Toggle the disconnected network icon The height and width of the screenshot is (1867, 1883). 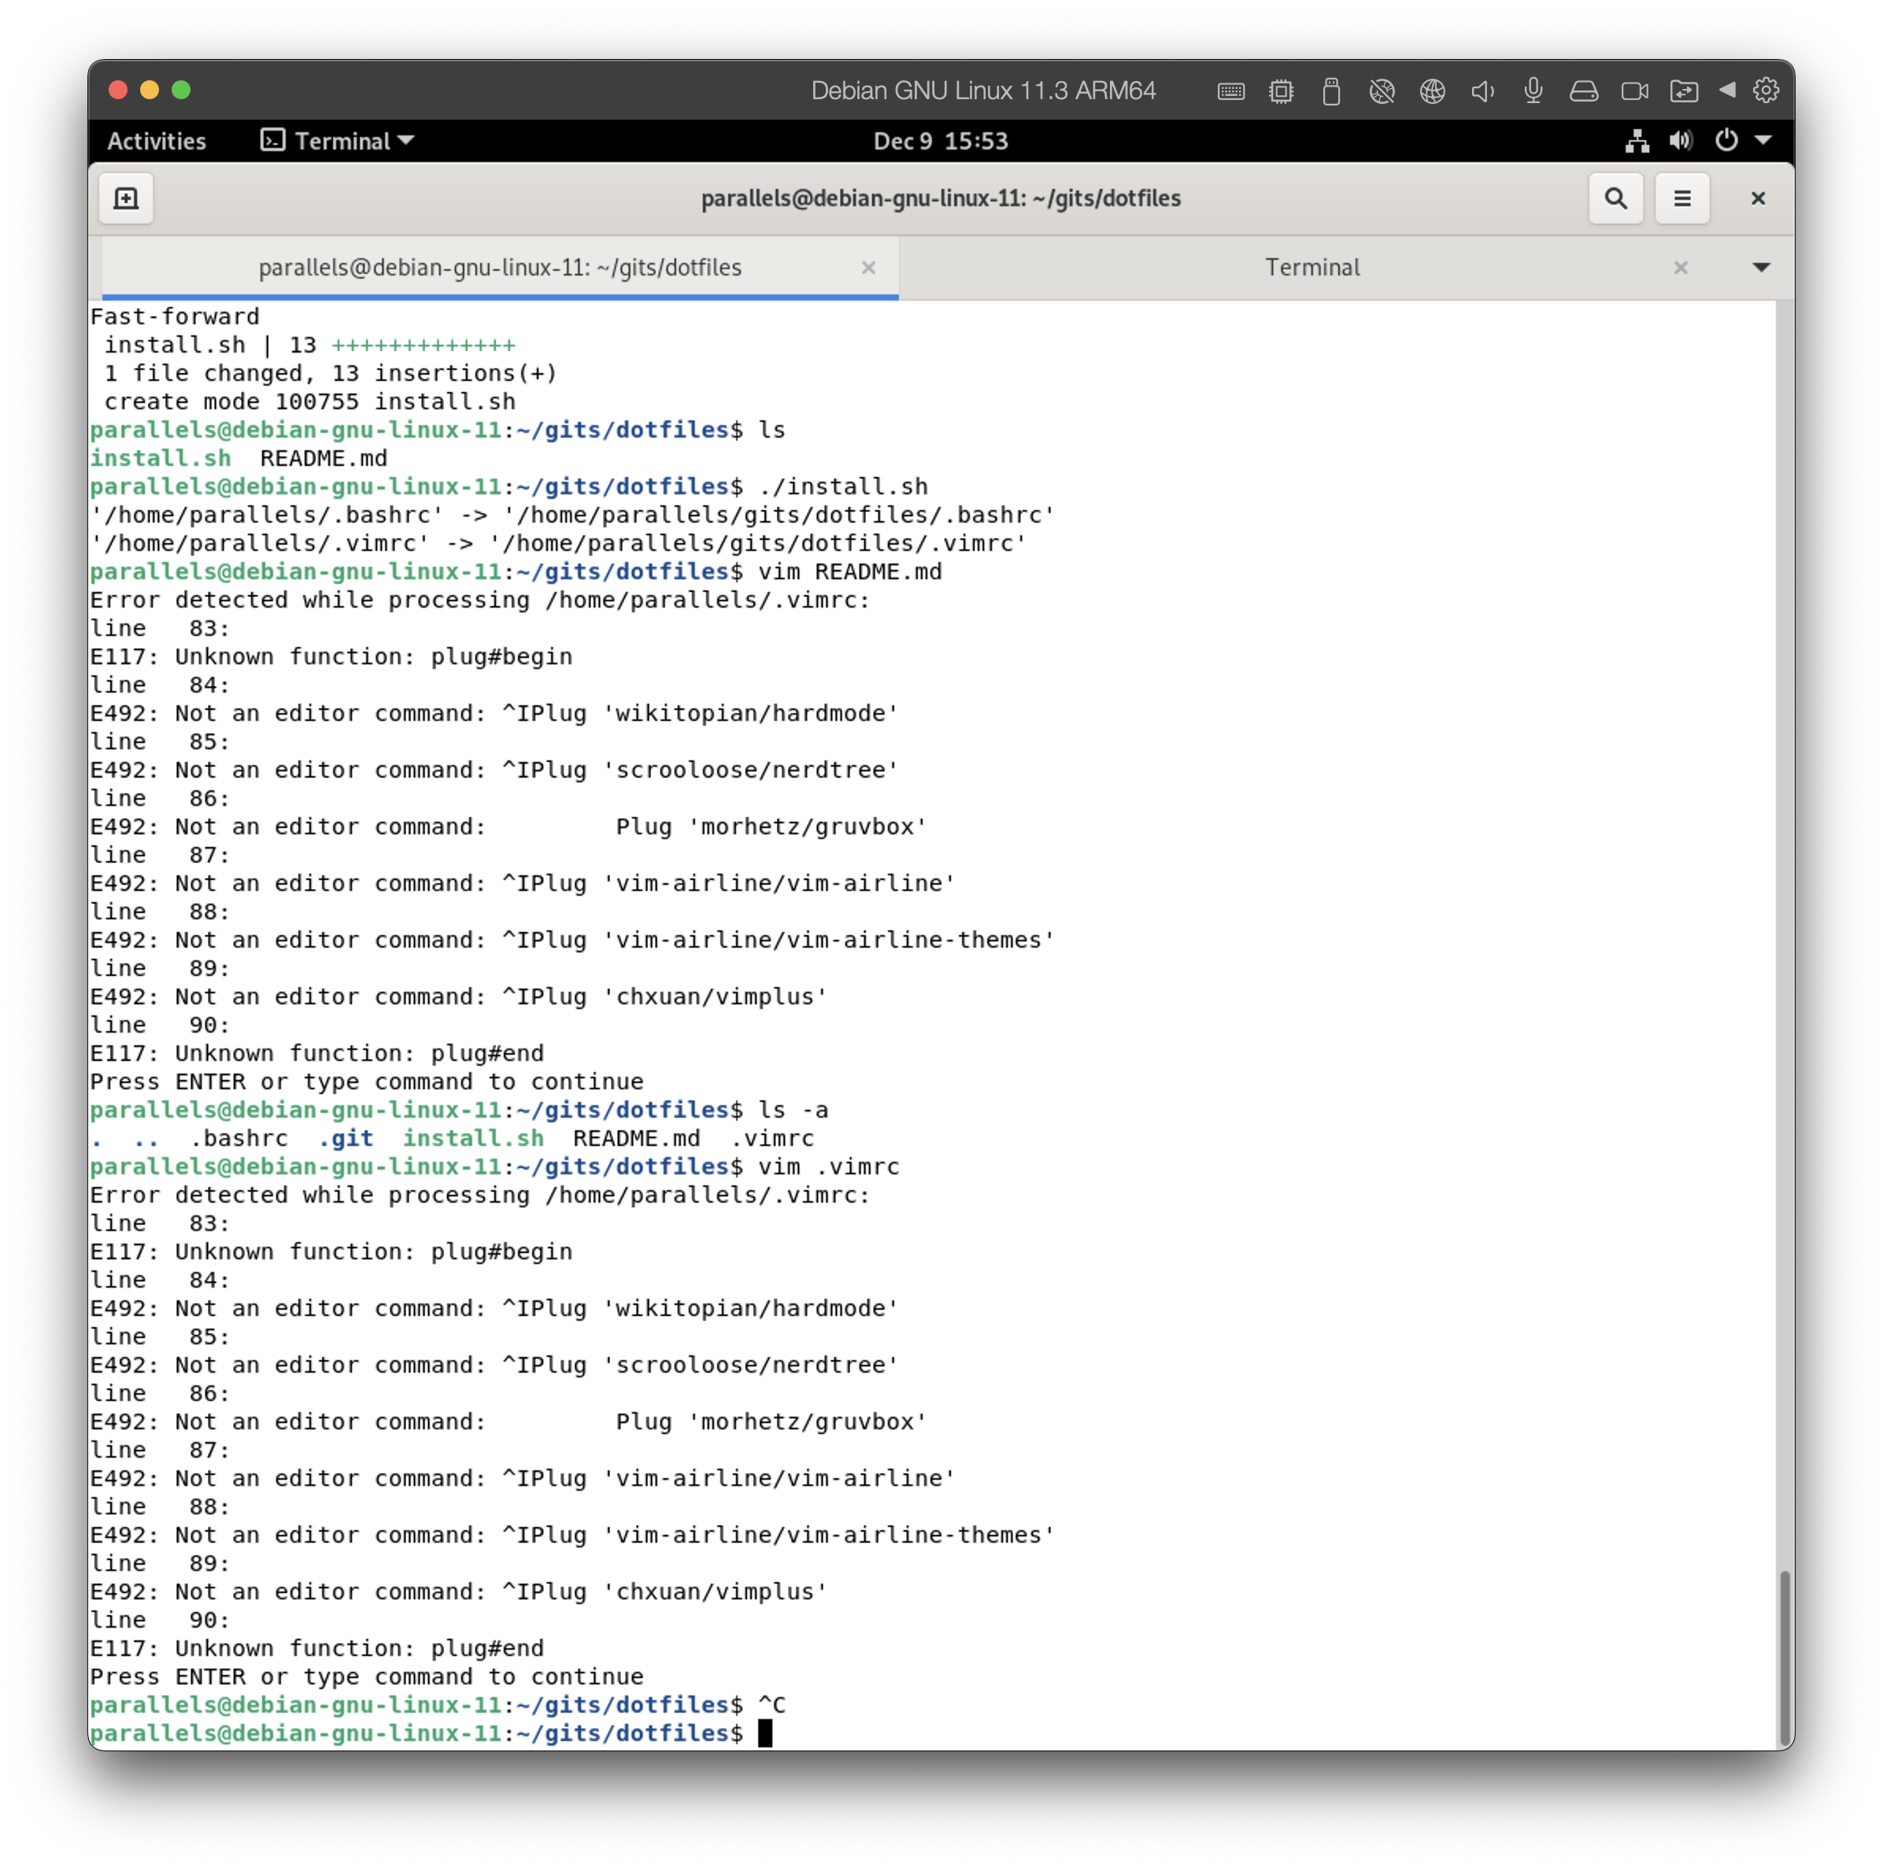1383,91
